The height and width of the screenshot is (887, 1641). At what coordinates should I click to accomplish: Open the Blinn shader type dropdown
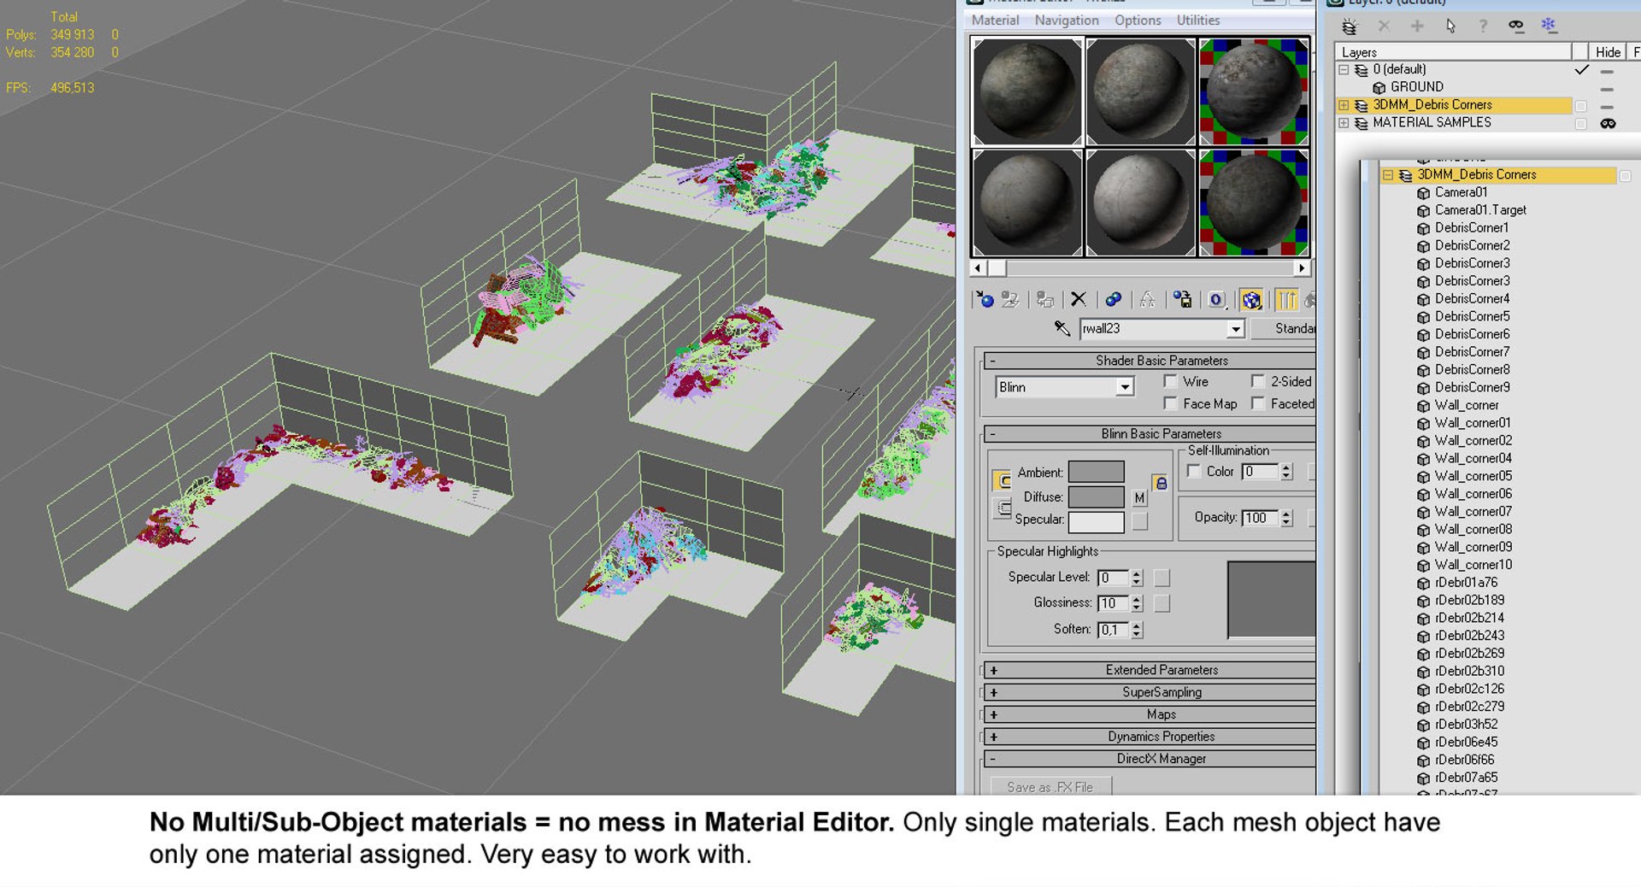tap(1125, 387)
